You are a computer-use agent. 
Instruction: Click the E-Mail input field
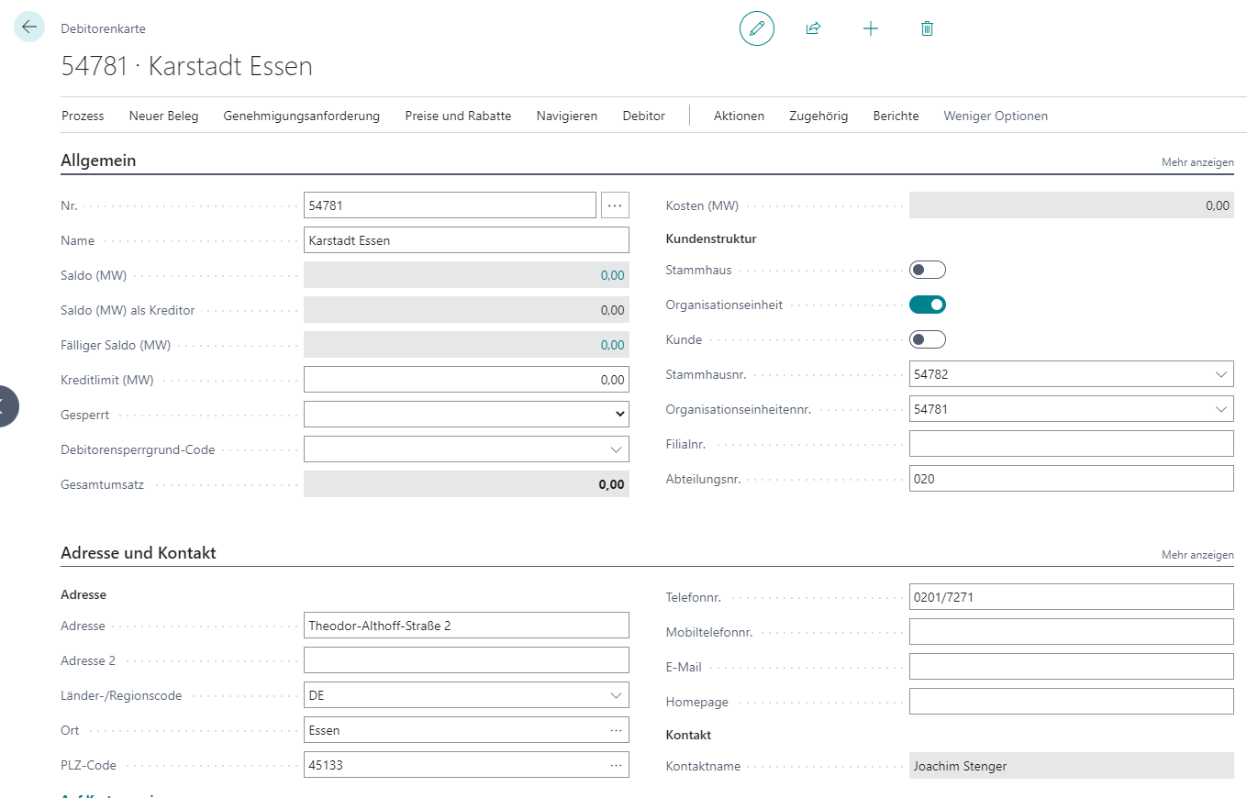point(1071,667)
